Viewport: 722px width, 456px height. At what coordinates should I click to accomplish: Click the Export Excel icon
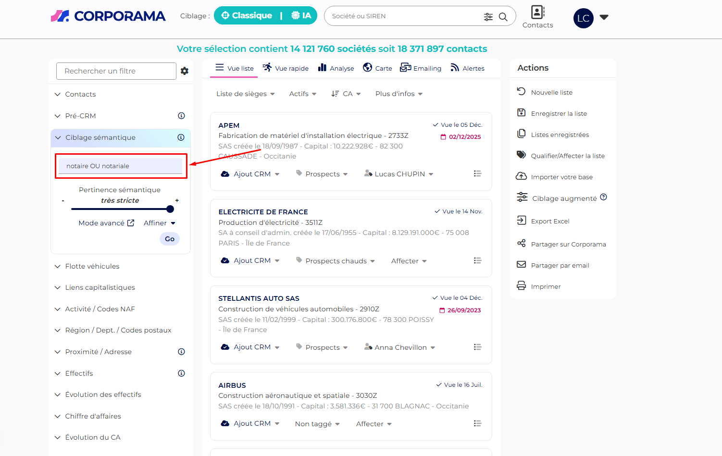[522, 221]
